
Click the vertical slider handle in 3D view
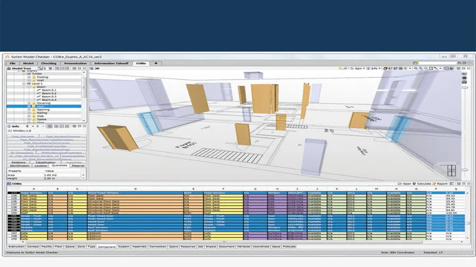point(465,88)
